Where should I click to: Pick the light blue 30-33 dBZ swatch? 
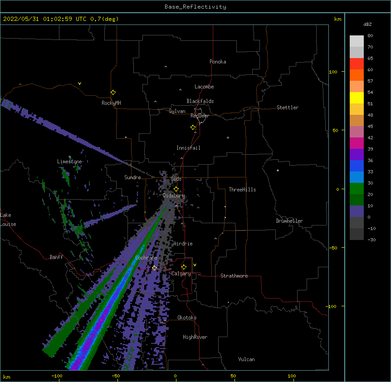357,177
